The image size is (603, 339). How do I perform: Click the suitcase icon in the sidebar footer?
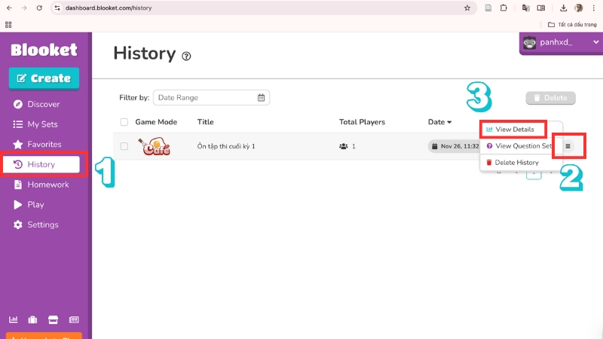[33, 319]
